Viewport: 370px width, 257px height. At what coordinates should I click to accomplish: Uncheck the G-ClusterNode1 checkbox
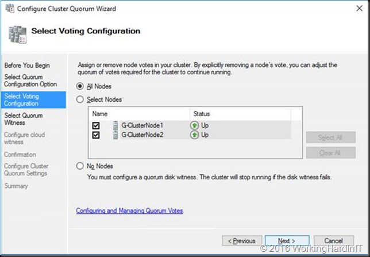pyautogui.click(x=96, y=125)
